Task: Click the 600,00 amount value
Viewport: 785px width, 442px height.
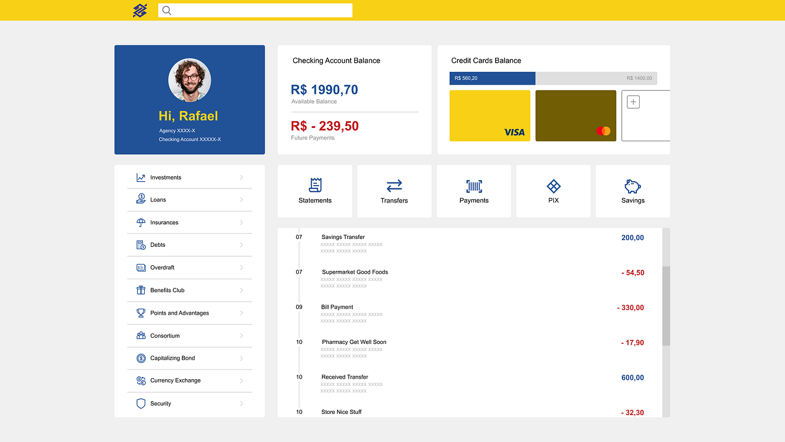Action: (x=632, y=377)
